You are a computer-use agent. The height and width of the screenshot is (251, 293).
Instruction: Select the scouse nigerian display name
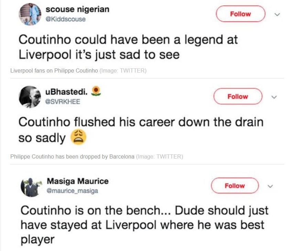click(77, 10)
